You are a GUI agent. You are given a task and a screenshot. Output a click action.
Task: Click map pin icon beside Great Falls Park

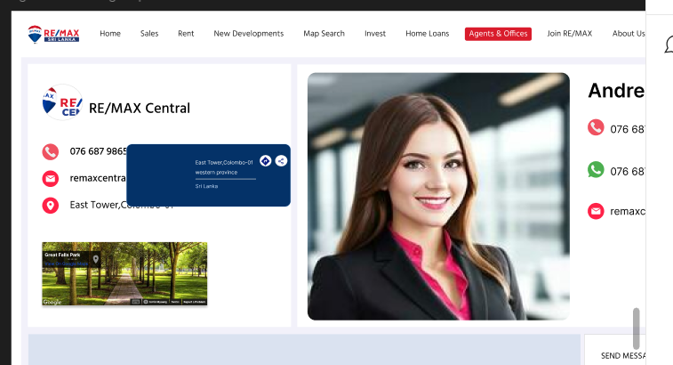point(96,259)
